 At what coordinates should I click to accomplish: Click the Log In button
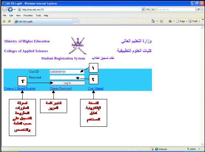click(67, 83)
